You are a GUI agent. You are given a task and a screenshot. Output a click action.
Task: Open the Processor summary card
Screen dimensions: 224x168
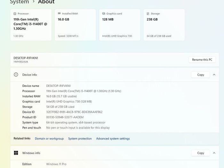click(x=31, y=25)
